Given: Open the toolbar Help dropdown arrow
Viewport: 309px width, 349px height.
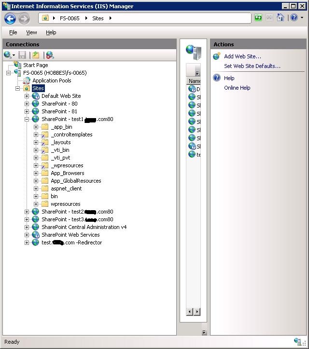Looking at the screenshot, I should pyautogui.click(x=302, y=17).
